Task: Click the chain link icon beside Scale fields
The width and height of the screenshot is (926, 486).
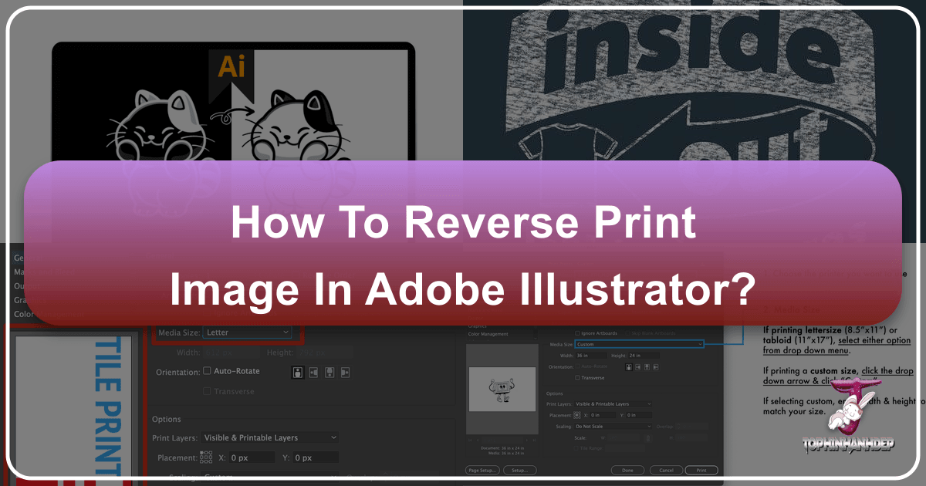Action: [x=648, y=437]
